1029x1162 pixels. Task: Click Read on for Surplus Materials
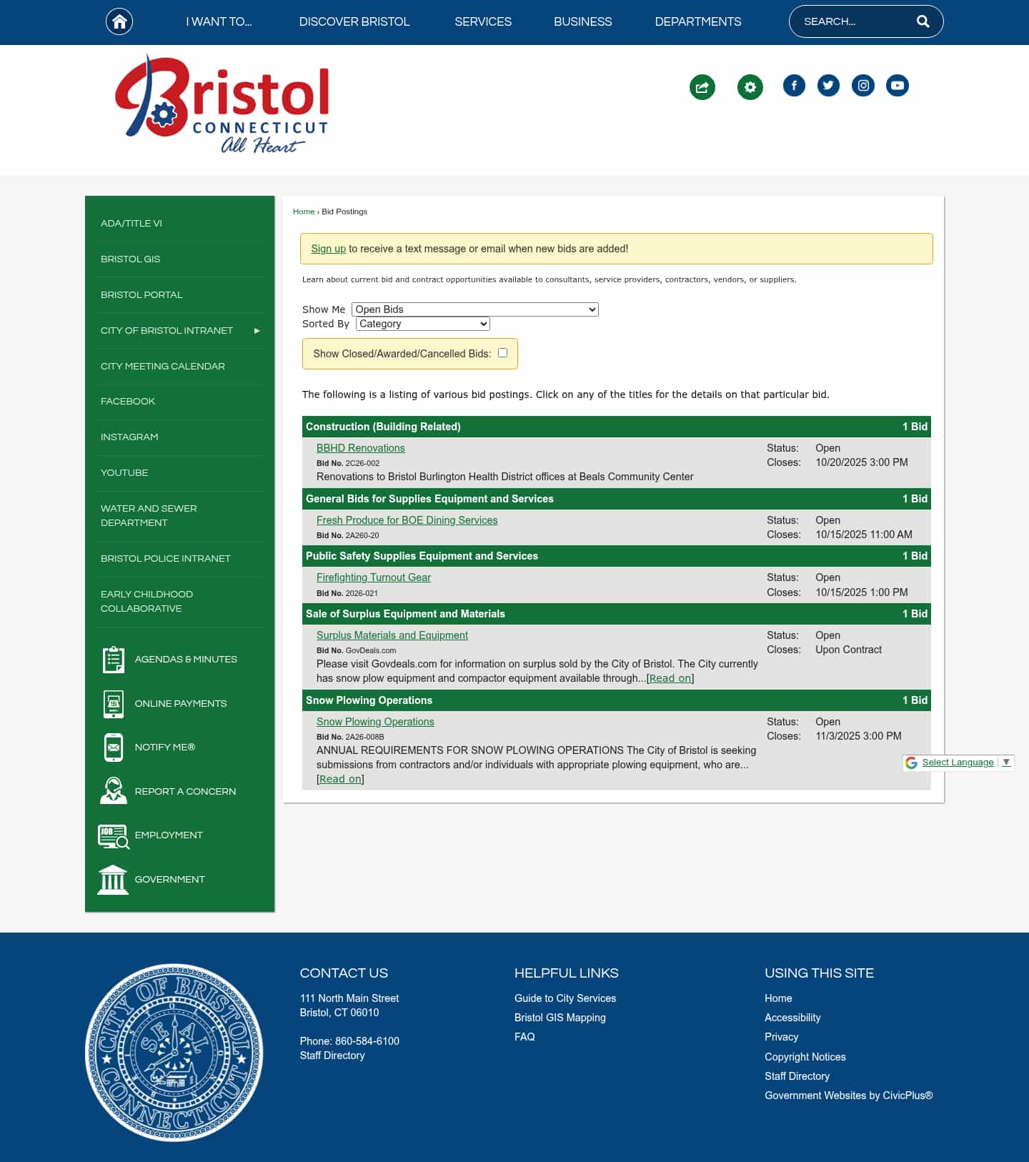tap(670, 678)
